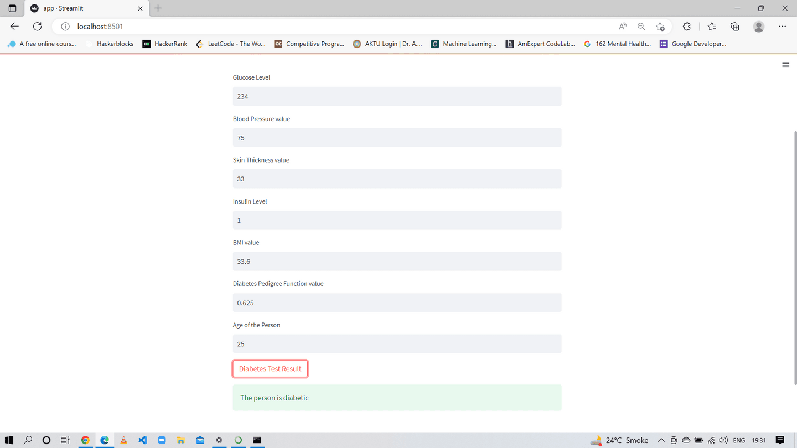The image size is (797, 448).
Task: Click the Glucose Level input field
Action: [397, 96]
